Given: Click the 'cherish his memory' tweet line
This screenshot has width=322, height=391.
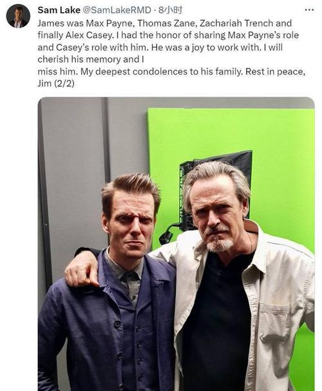Looking at the screenshot, I should point(91,59).
